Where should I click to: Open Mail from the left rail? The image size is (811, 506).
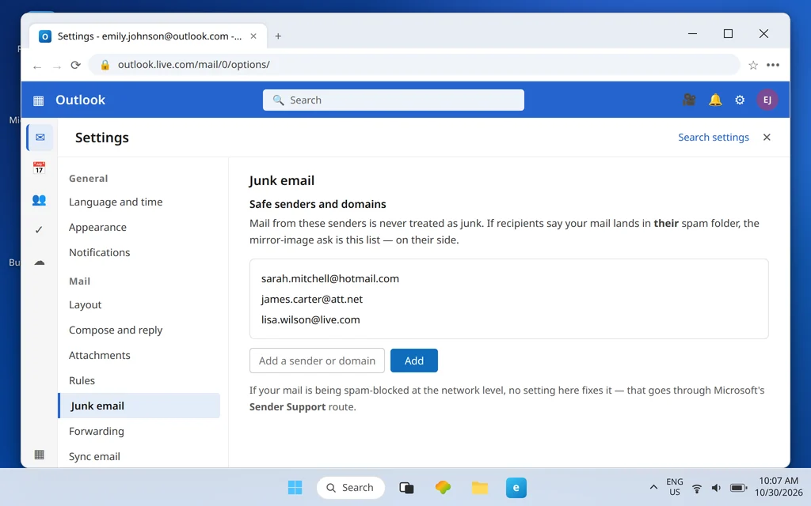40,138
